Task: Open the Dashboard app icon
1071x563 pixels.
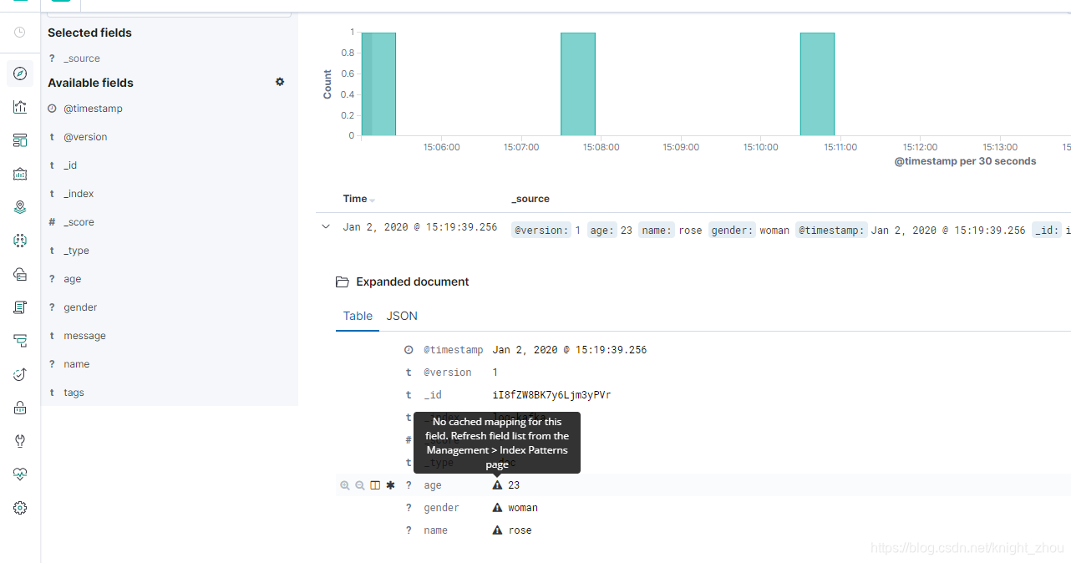Action: pyautogui.click(x=20, y=139)
